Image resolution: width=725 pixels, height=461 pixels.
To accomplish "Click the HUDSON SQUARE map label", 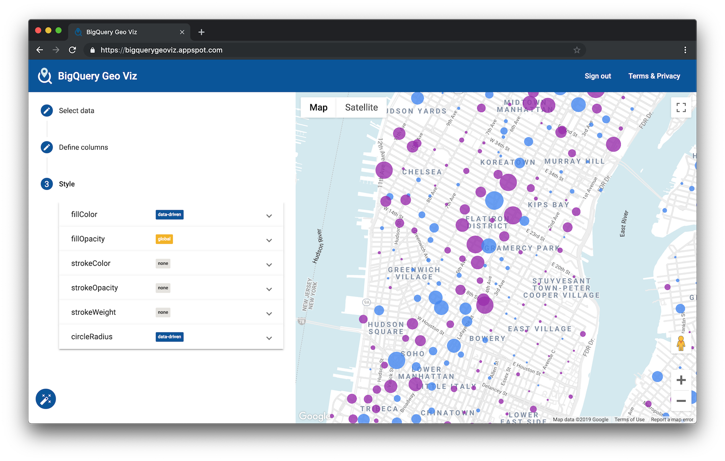I will coord(386,328).
